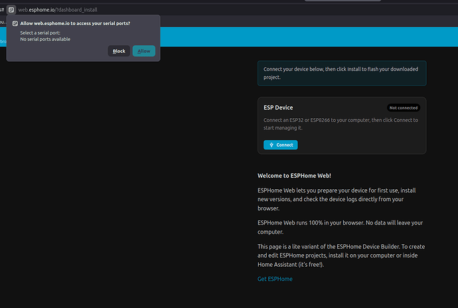
Task: Click 'Select a serial port:' label
Action: point(40,33)
